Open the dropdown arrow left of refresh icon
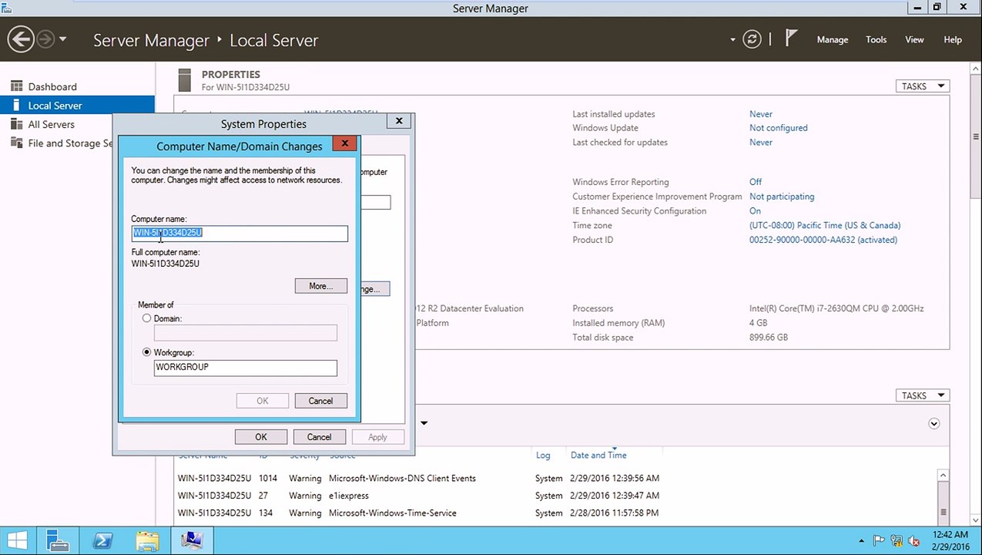 [732, 39]
